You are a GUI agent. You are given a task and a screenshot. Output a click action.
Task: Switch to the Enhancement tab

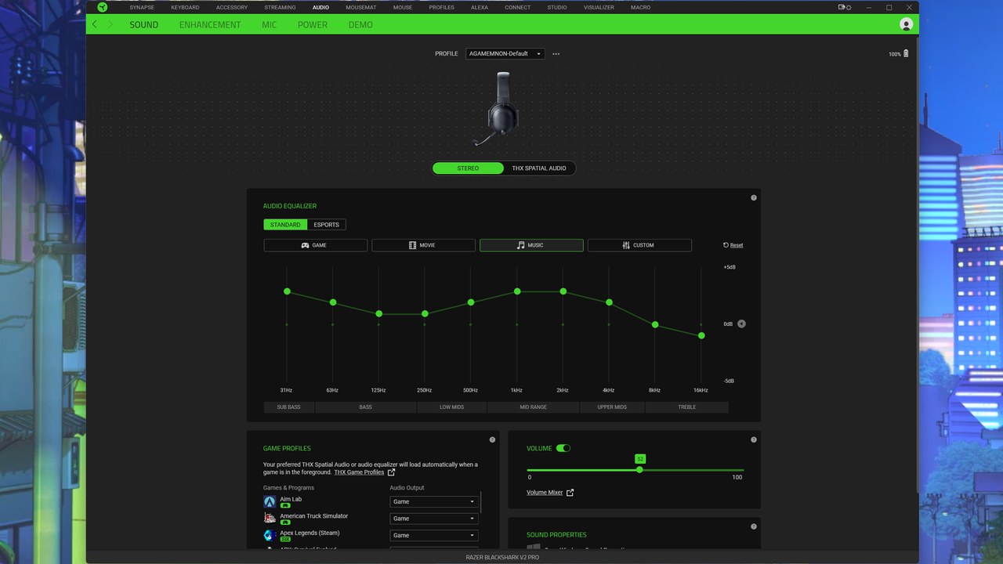[210, 25]
